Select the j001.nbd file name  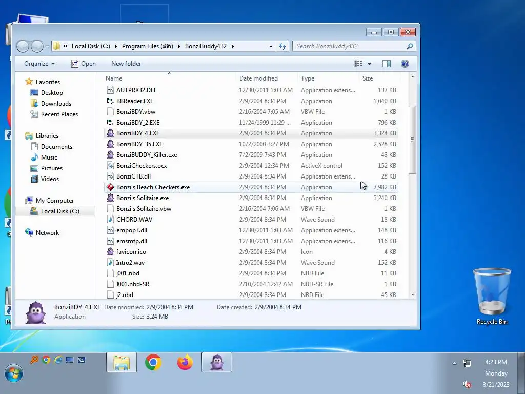point(128,273)
